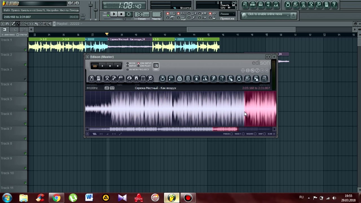Open the Правка menu

(x=15, y=10)
